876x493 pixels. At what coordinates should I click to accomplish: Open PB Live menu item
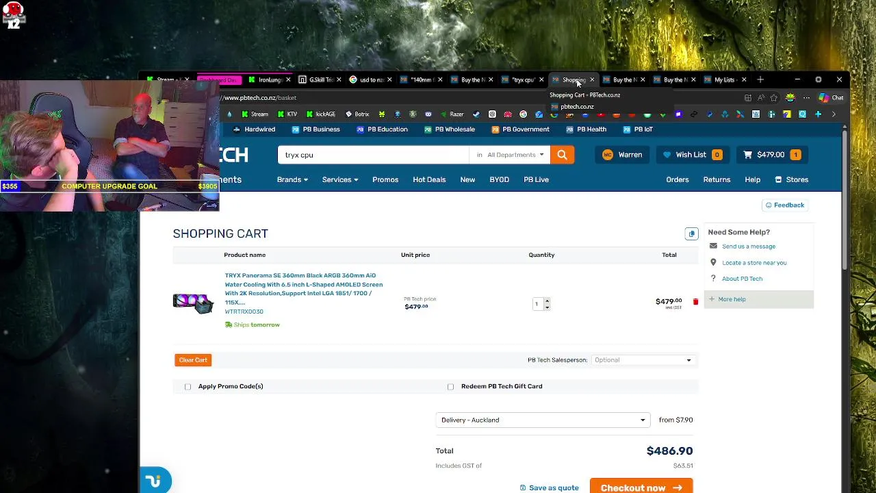536,179
